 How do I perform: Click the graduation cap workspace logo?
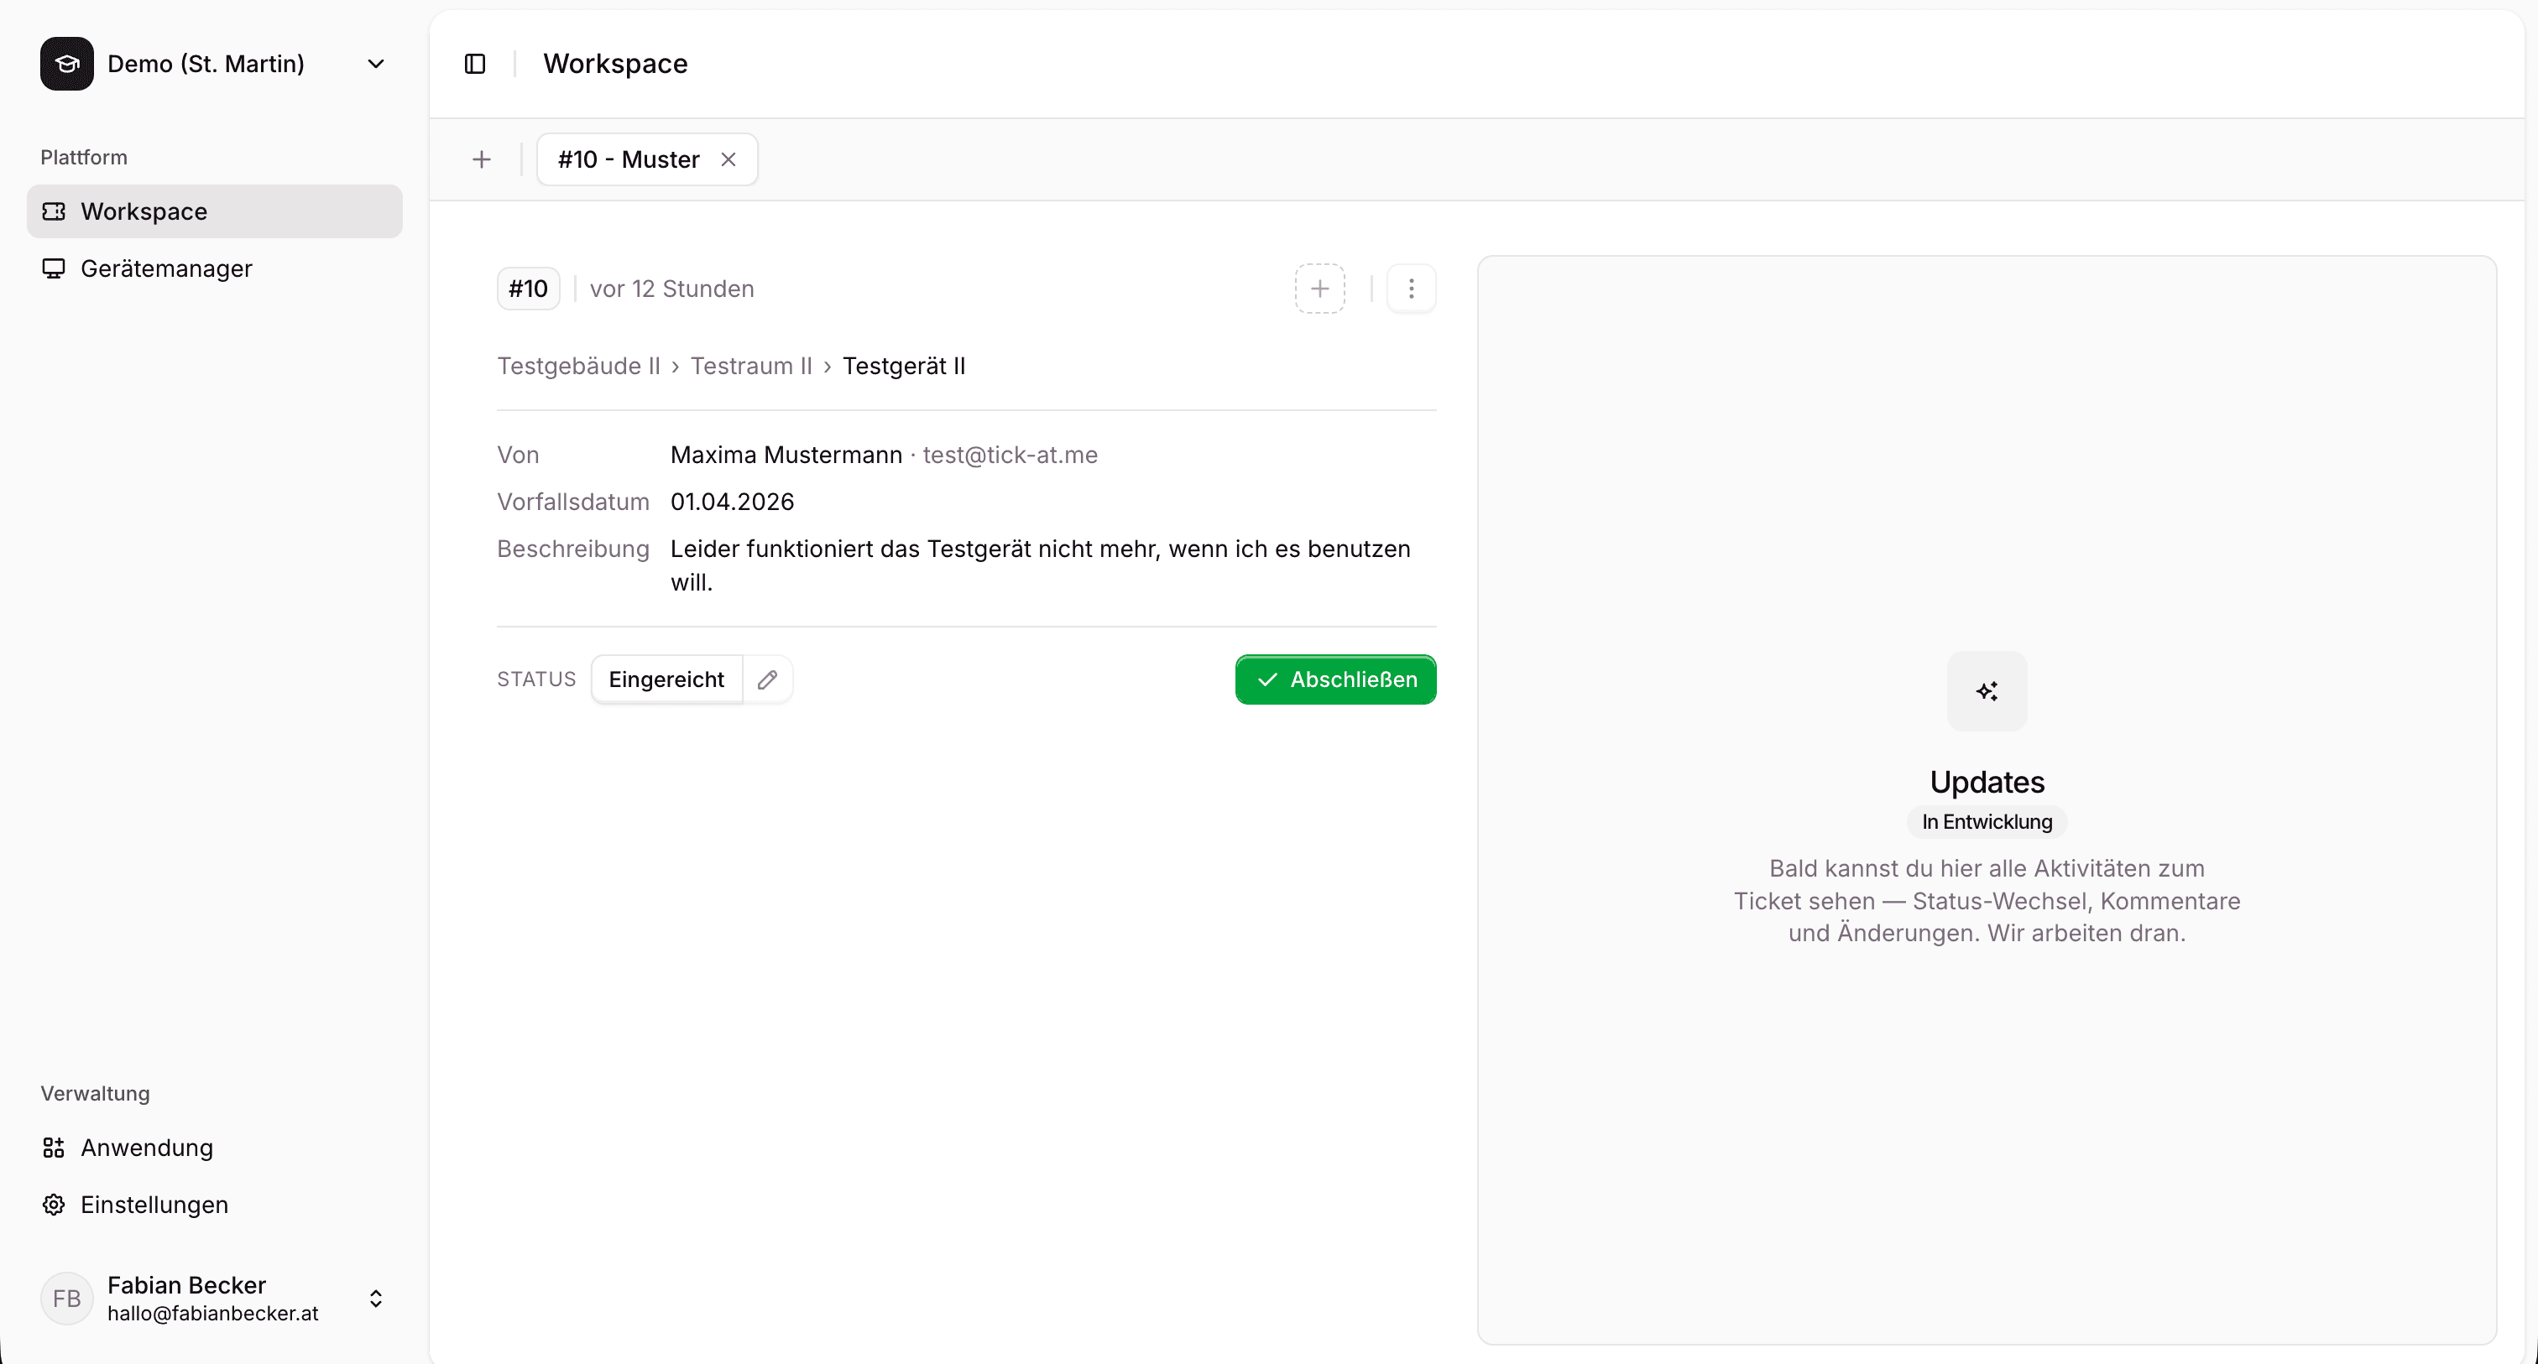[66, 63]
